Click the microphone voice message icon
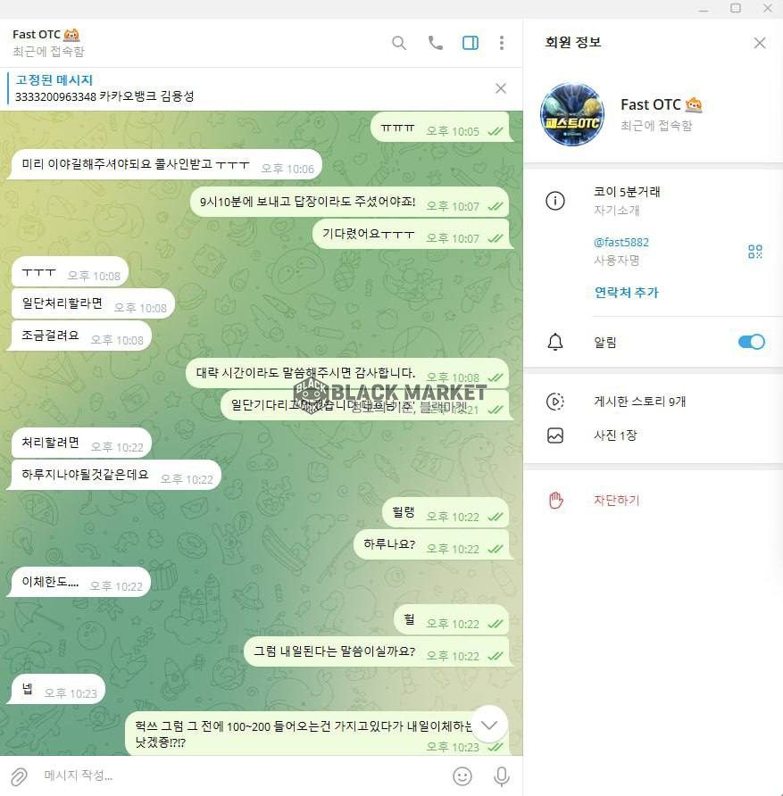 click(x=502, y=775)
